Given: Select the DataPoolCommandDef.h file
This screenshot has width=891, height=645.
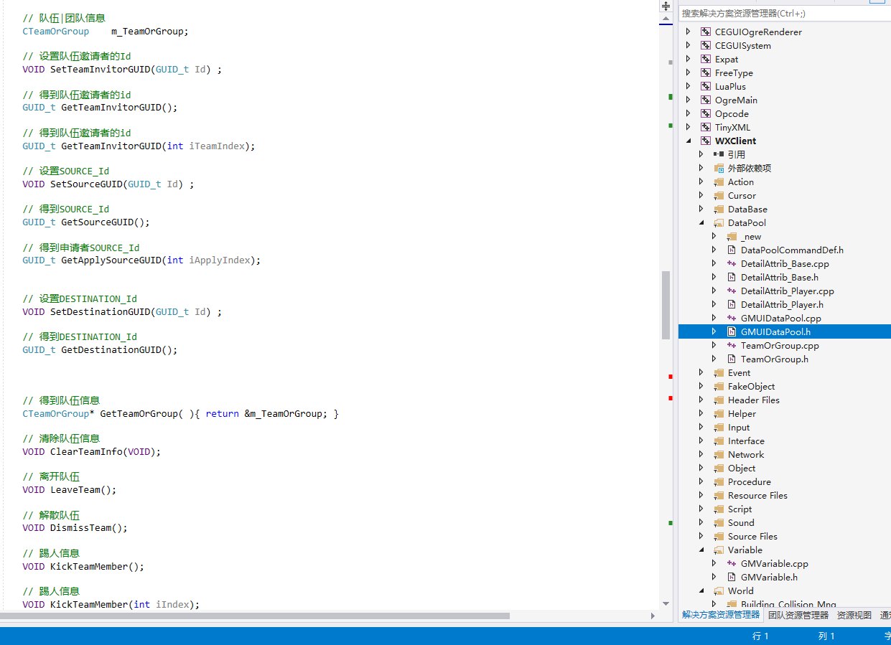Looking at the screenshot, I should click(x=791, y=250).
